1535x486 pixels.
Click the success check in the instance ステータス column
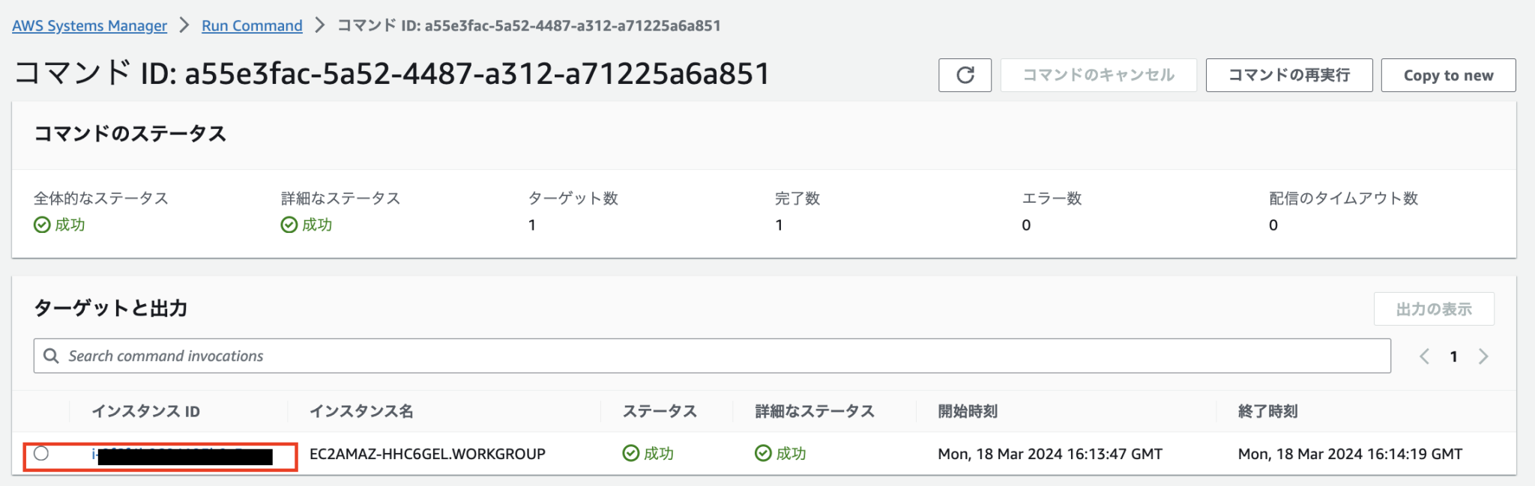click(x=630, y=453)
